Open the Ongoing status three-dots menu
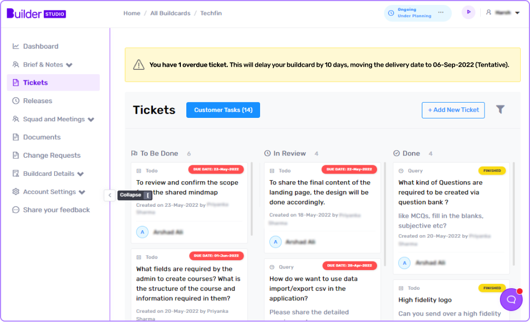530x322 pixels. (x=441, y=13)
